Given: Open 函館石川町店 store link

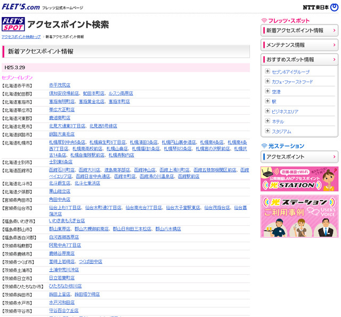Looking at the screenshot, I should [62, 170].
